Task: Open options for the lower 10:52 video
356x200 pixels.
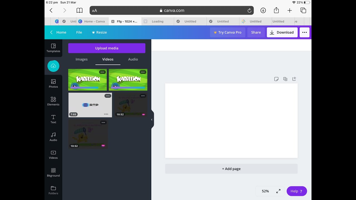Action: [x=103, y=122]
